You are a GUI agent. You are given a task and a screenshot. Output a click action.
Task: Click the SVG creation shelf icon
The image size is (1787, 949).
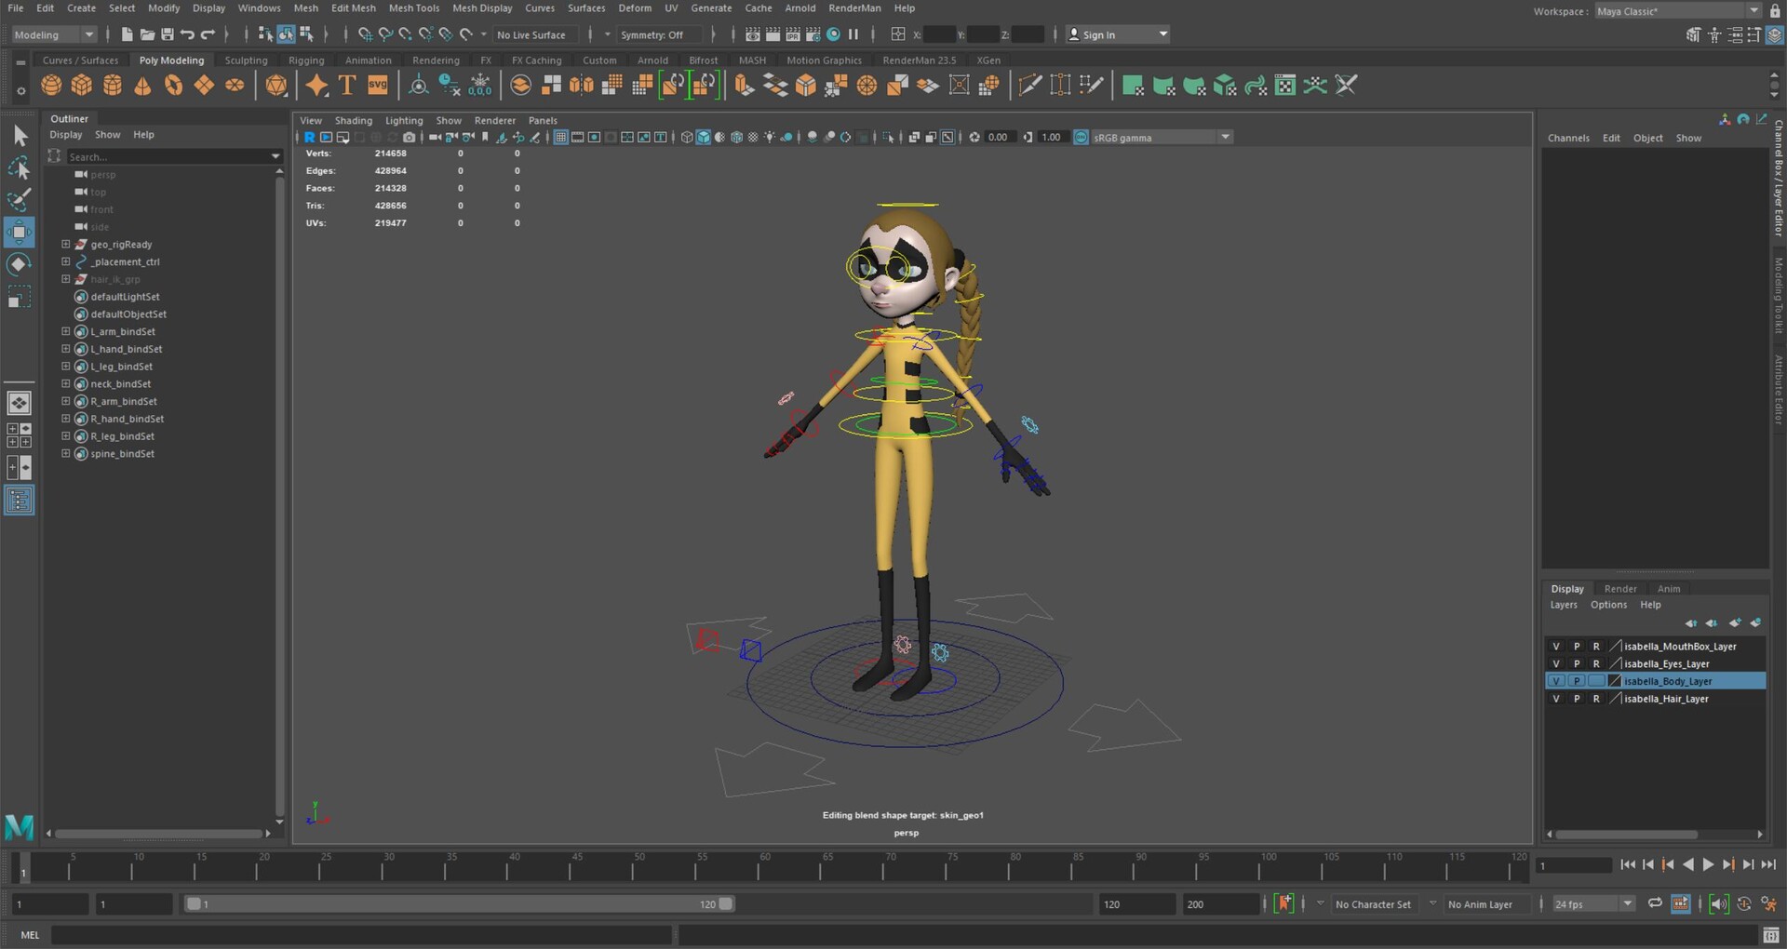pos(378,85)
